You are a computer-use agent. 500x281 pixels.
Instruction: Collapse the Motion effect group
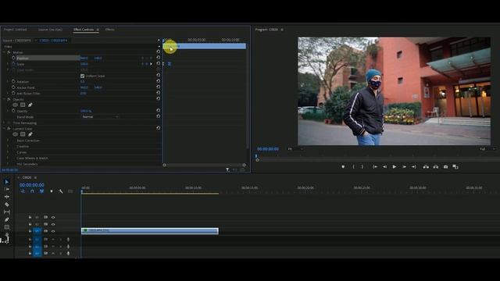4,52
